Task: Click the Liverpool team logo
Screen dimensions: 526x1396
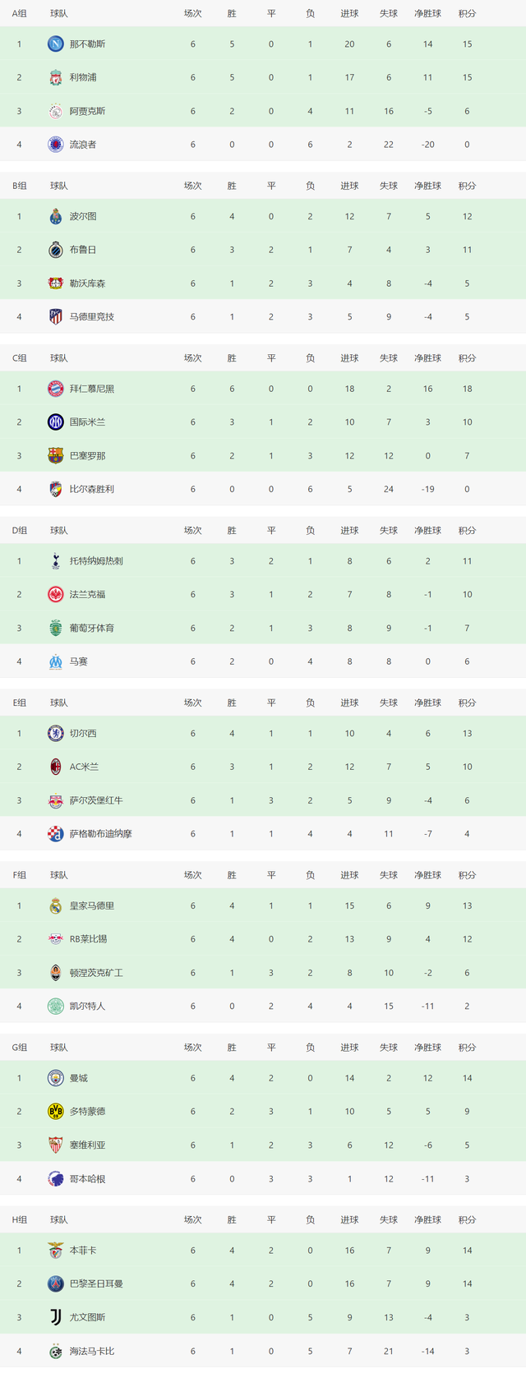Action: click(x=55, y=77)
